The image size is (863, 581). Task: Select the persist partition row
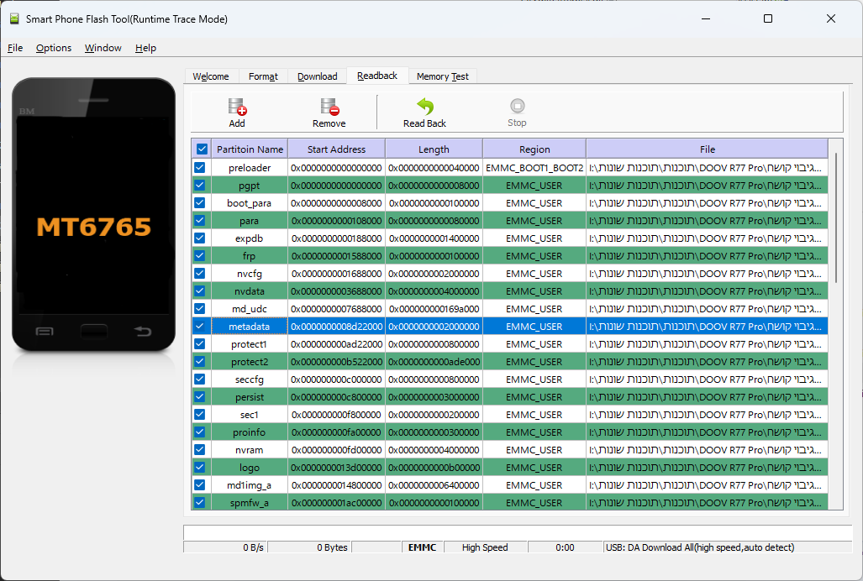(x=249, y=397)
